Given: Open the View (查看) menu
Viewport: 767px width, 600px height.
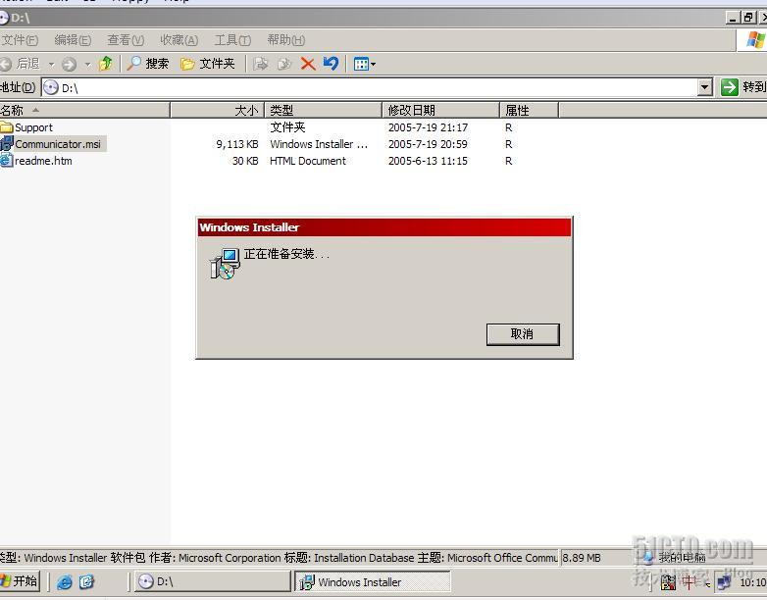Looking at the screenshot, I should point(126,40).
